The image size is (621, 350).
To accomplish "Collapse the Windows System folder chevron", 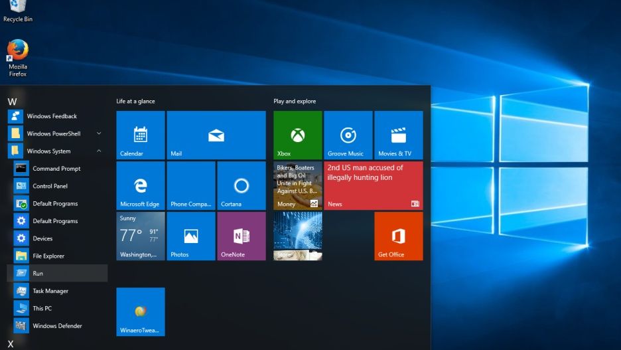I will (99, 151).
